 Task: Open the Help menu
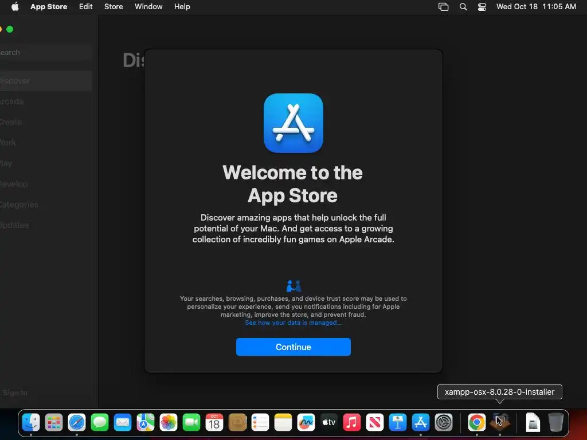pos(182,7)
